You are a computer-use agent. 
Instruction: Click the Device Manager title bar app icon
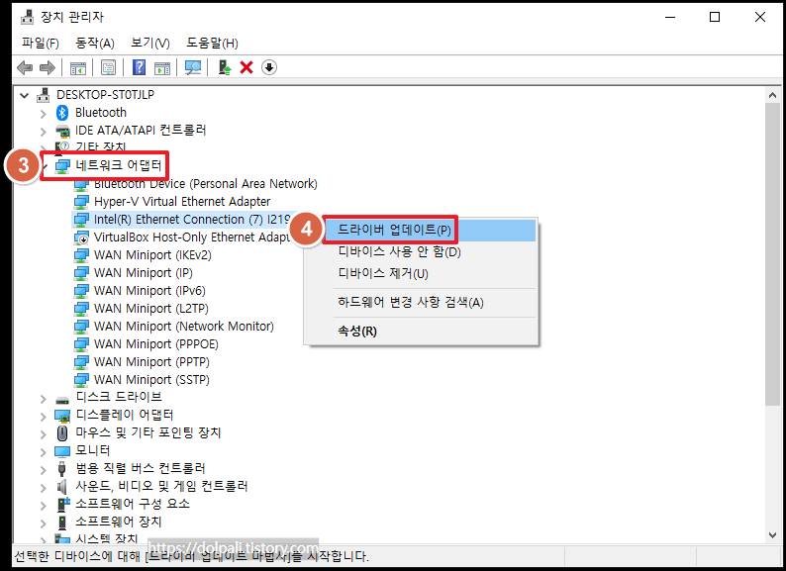point(27,17)
